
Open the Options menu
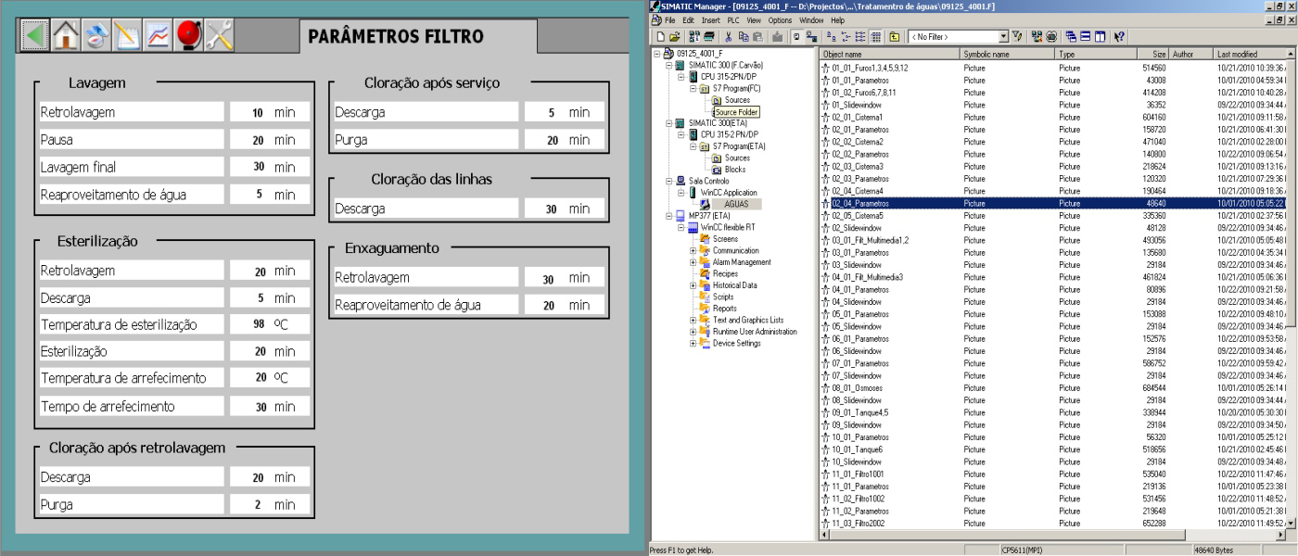(x=780, y=20)
